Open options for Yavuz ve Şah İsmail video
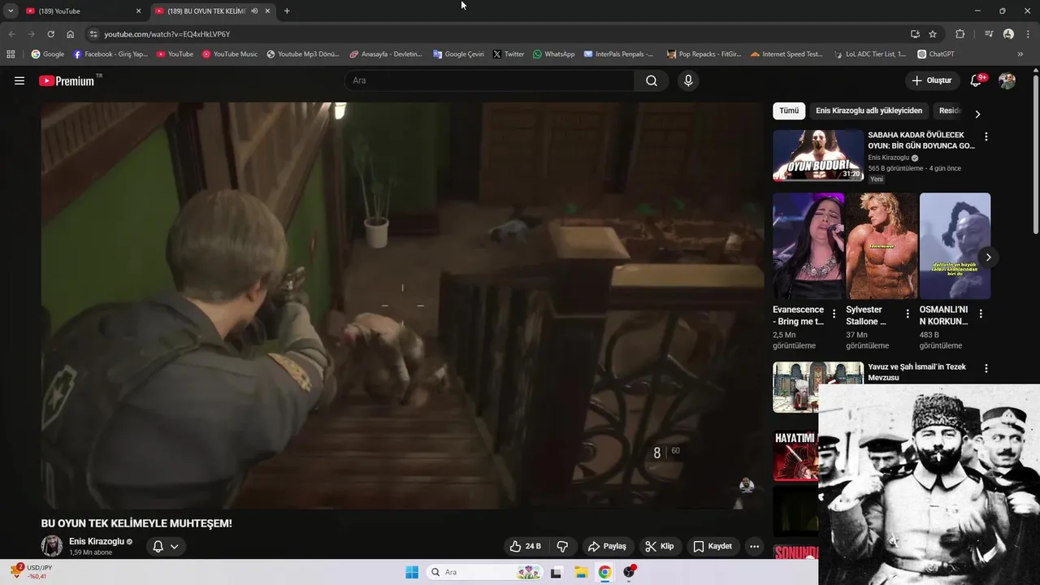1040x585 pixels. 986,368
